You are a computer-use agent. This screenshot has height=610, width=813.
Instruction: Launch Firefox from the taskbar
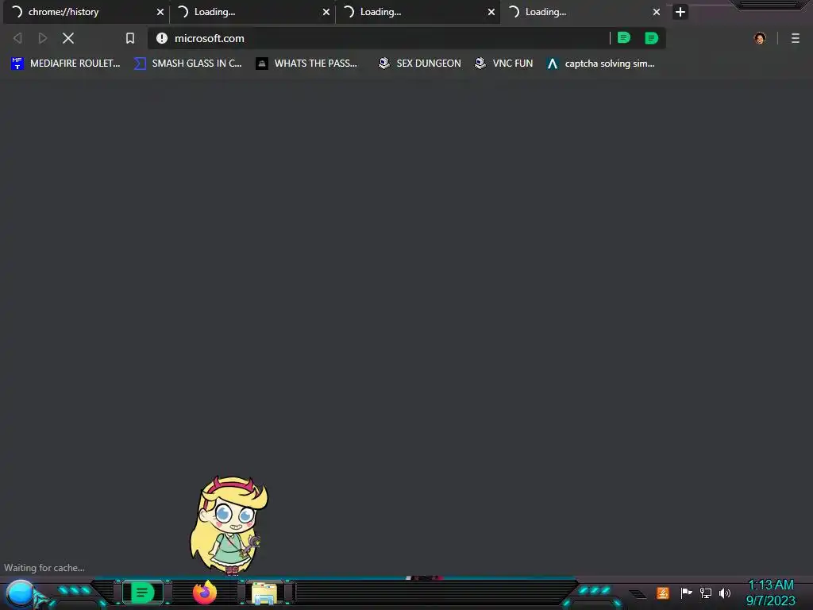tap(204, 593)
